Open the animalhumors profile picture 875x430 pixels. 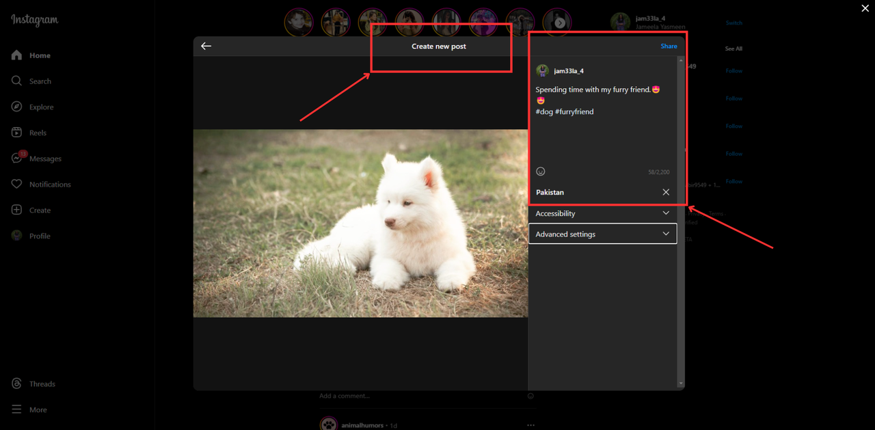click(328, 425)
